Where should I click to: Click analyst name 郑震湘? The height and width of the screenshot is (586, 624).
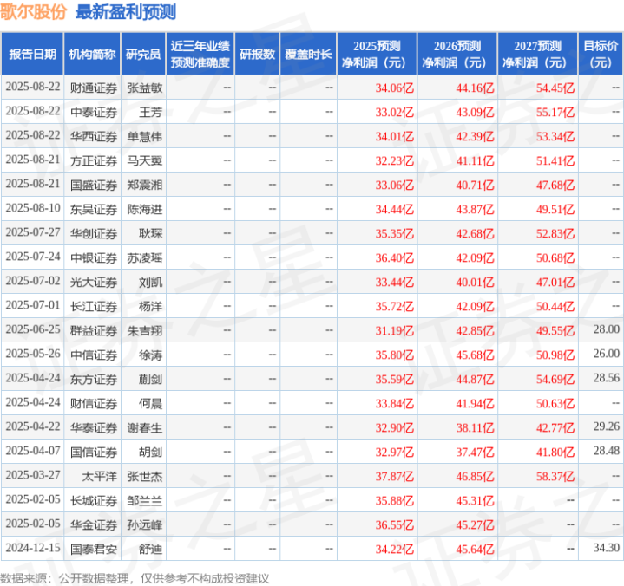[x=145, y=185]
